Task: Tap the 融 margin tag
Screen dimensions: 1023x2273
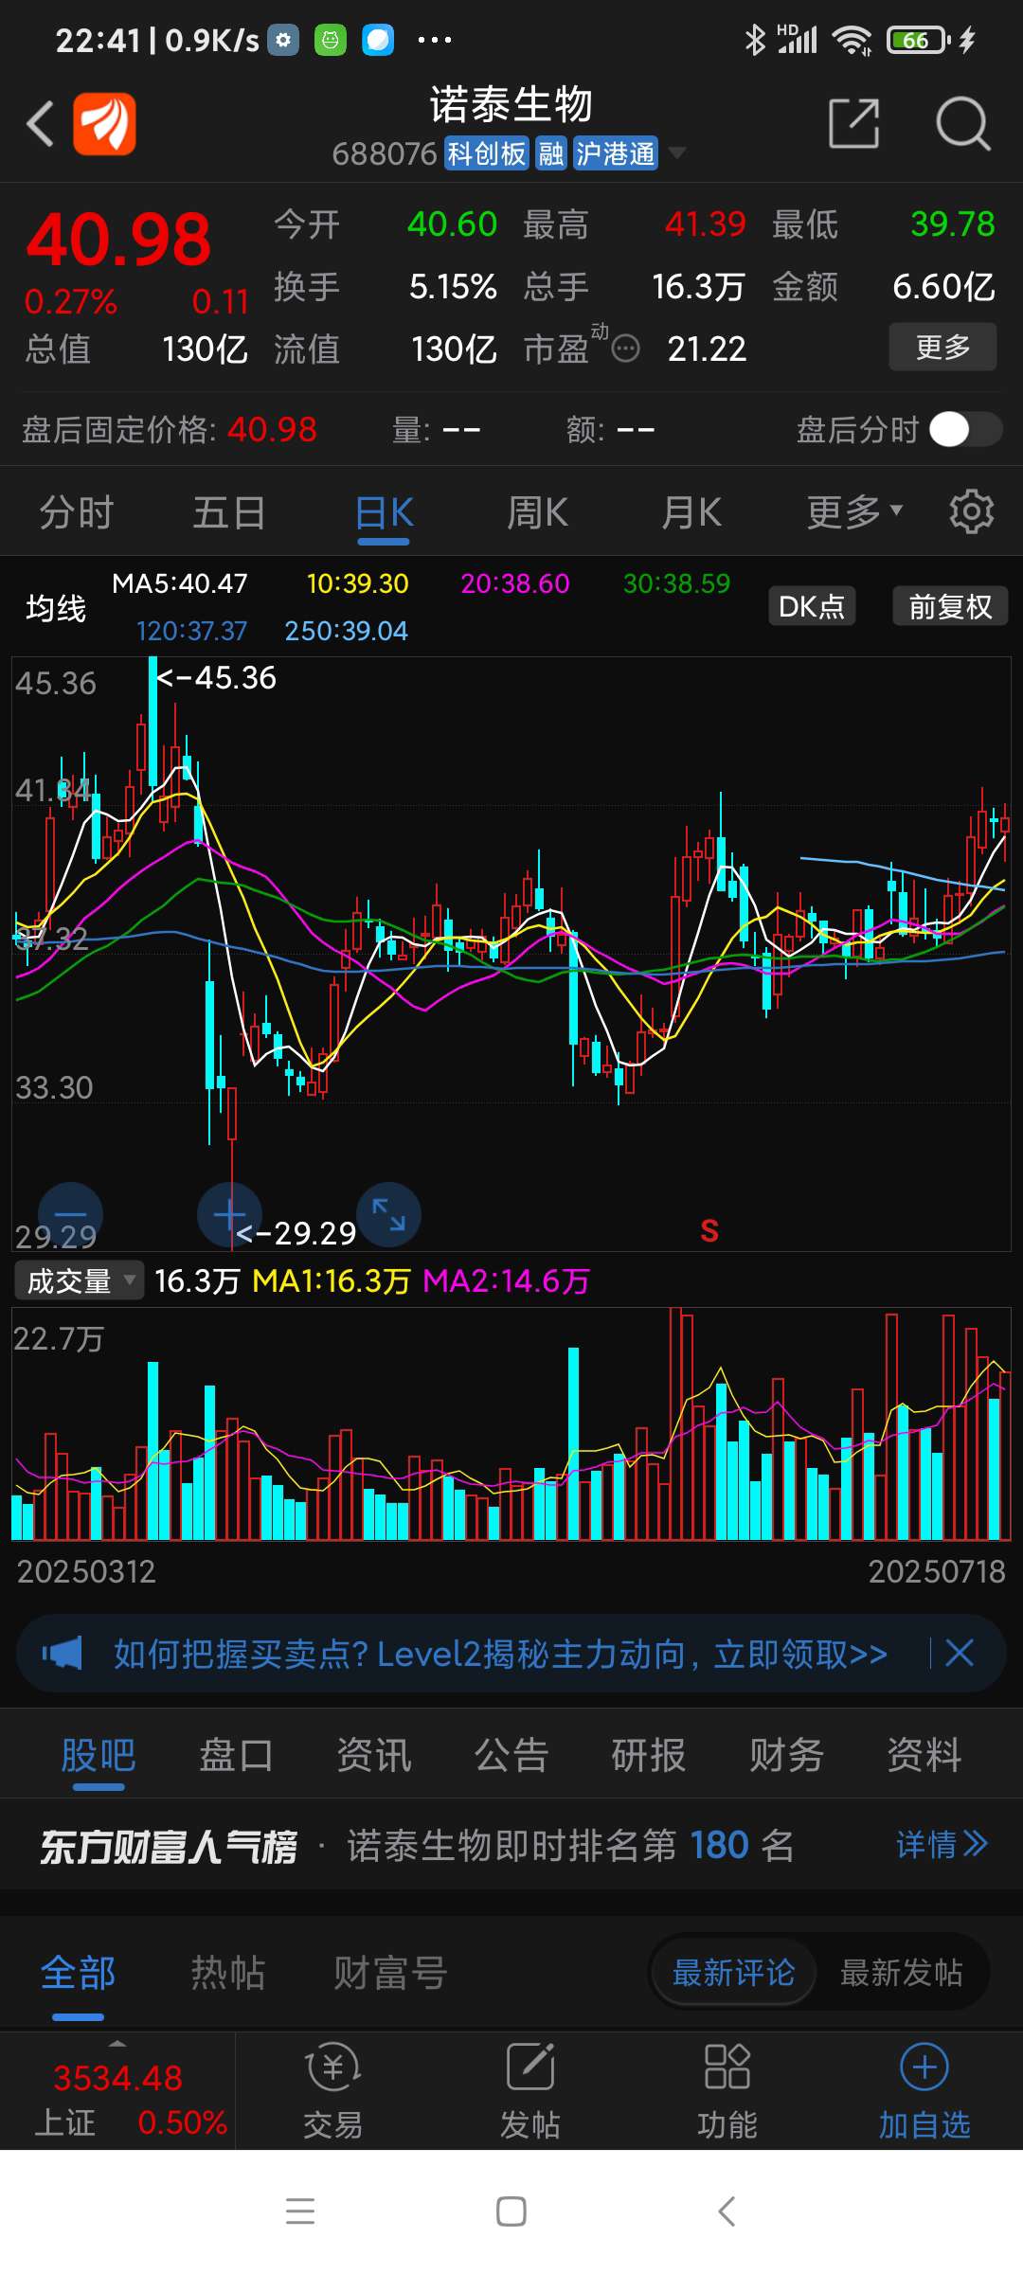Action: (551, 153)
